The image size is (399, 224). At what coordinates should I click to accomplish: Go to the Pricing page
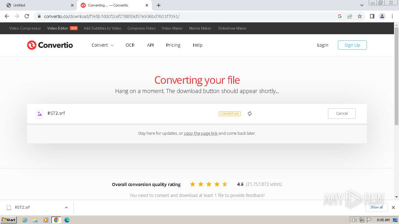173,45
